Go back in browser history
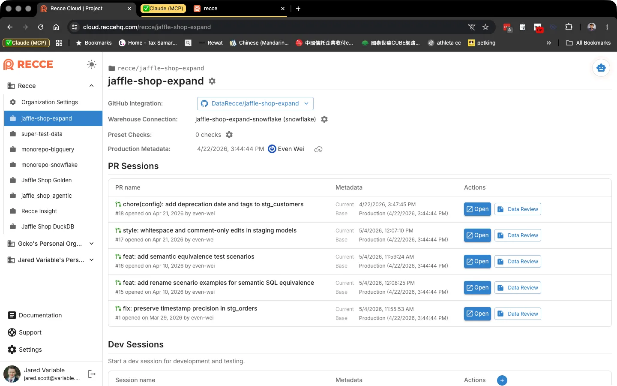This screenshot has width=617, height=386. click(10, 27)
